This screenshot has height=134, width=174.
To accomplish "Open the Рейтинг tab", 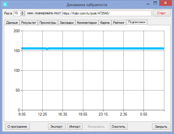I will pyautogui.click(x=118, y=23).
